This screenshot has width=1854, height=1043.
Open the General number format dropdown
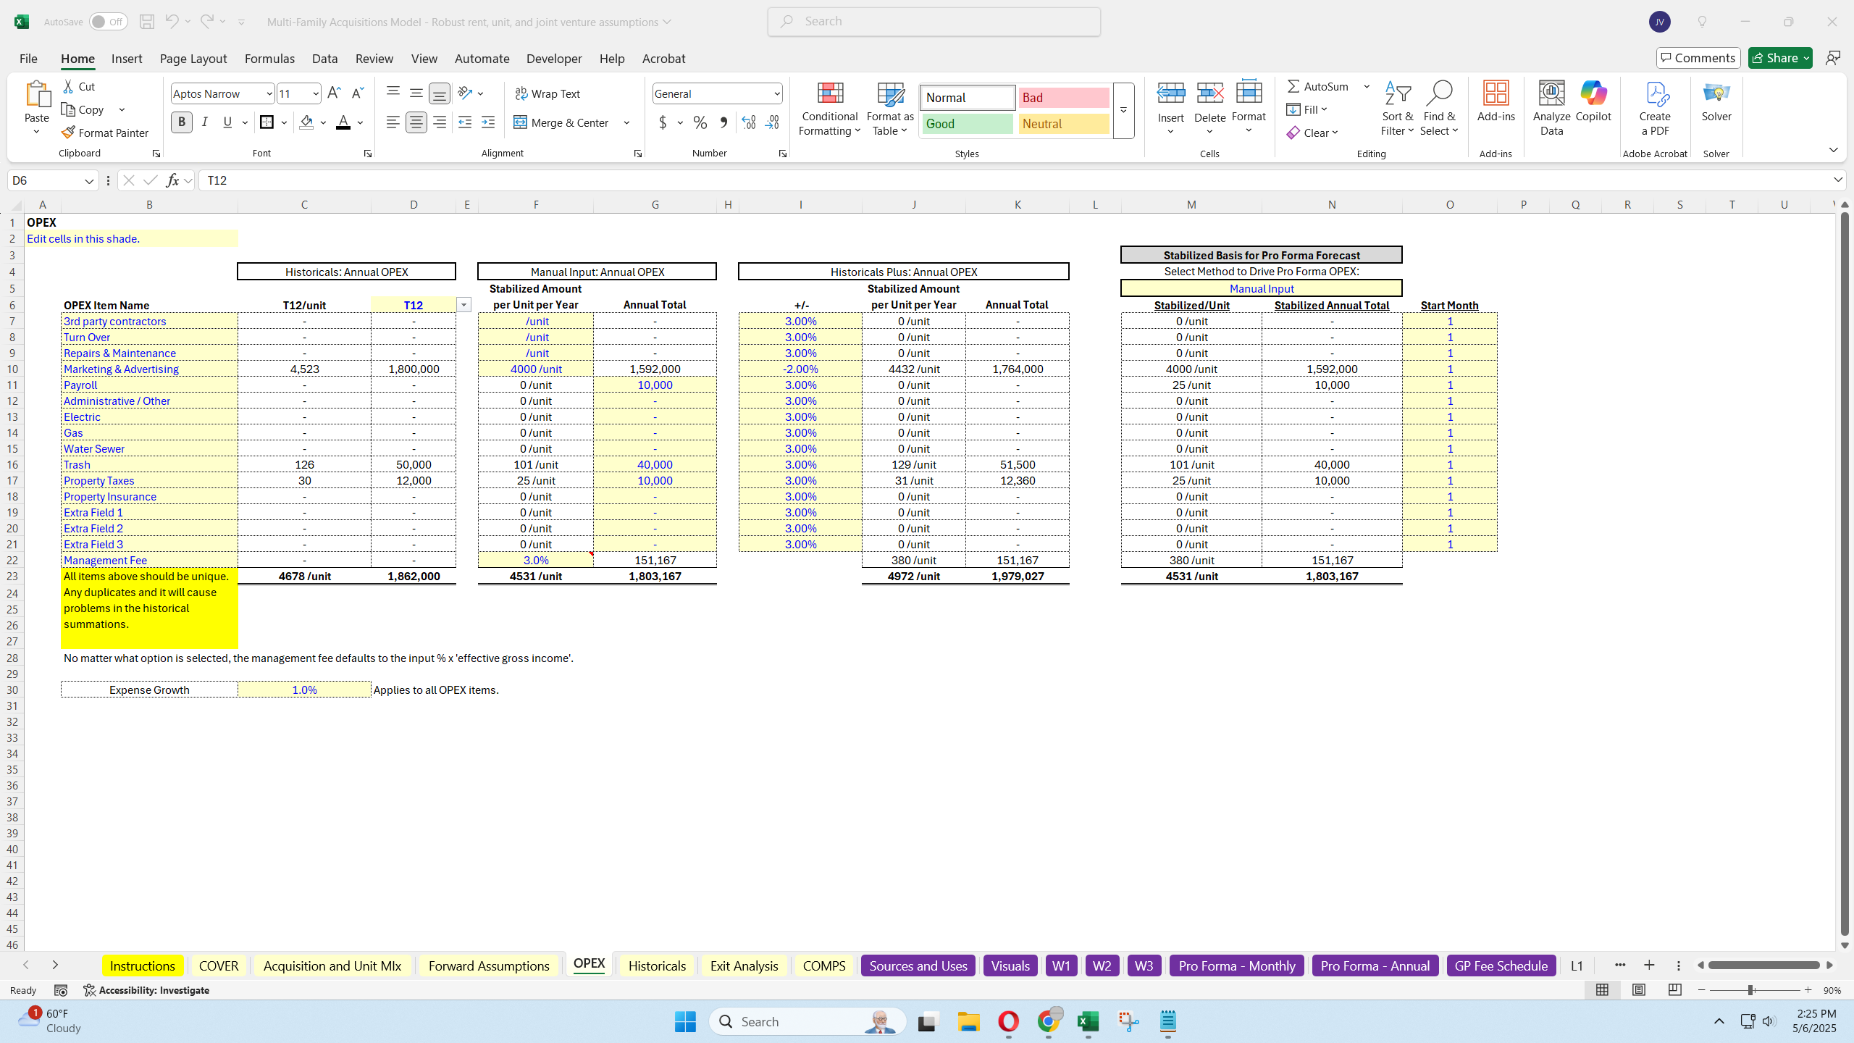pos(776,93)
